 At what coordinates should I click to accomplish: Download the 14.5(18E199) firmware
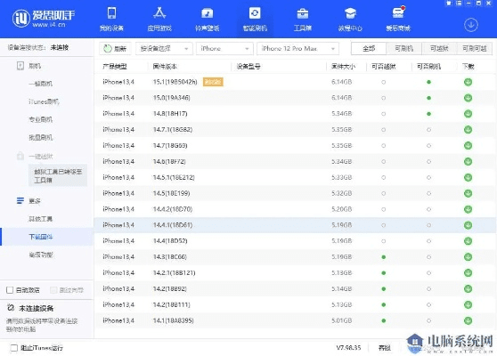(468, 193)
